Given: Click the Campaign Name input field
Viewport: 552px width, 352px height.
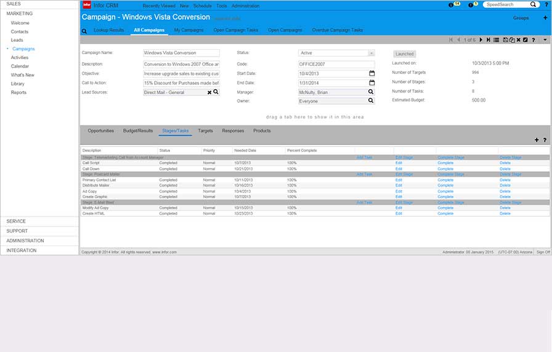Looking at the screenshot, I should 181,53.
